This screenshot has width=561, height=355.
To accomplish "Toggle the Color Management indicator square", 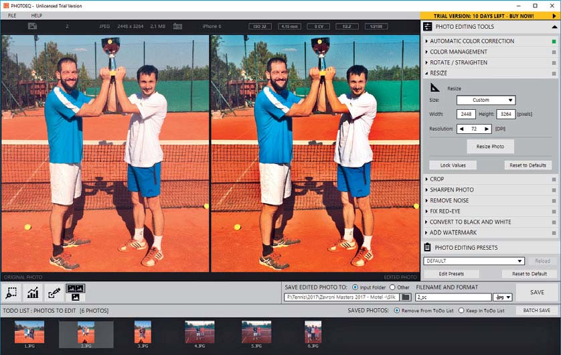I will point(554,52).
